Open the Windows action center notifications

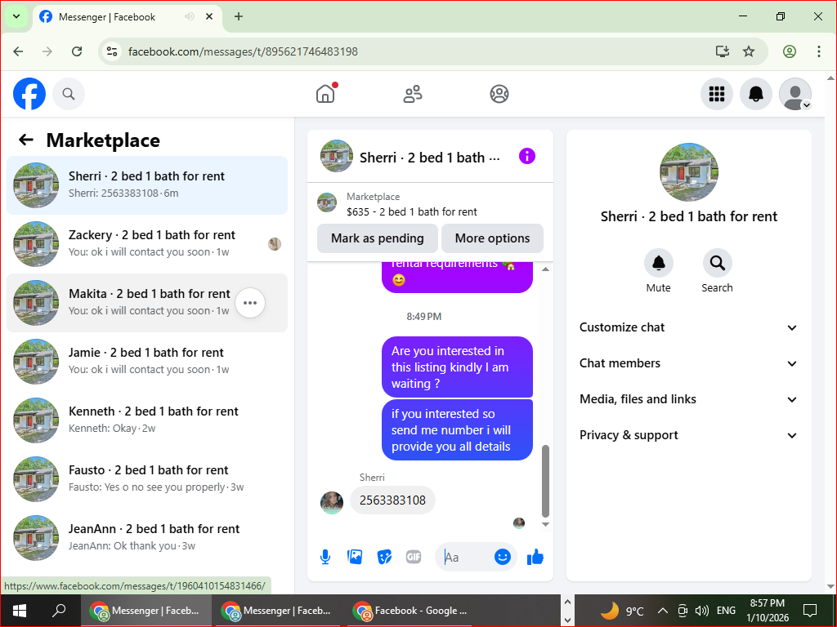810,611
